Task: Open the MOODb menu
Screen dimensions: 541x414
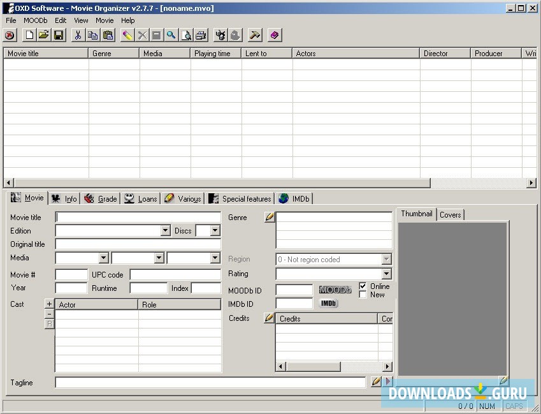Action: pos(35,20)
